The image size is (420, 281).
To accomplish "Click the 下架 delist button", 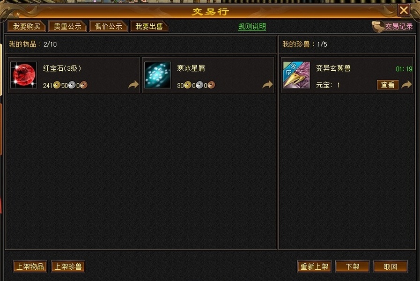I will coord(352,266).
